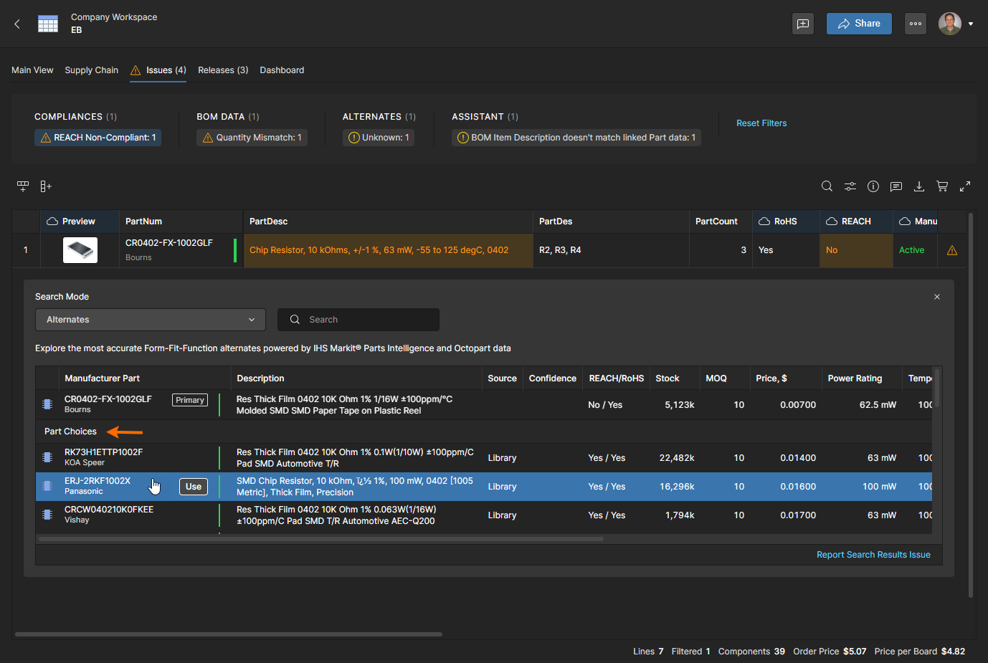Open the shopping cart icon
Viewport: 988px width, 663px height.
[x=941, y=186]
